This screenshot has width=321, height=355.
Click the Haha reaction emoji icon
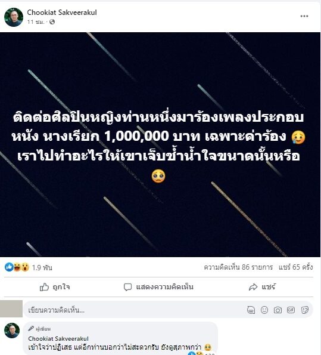[17, 267]
